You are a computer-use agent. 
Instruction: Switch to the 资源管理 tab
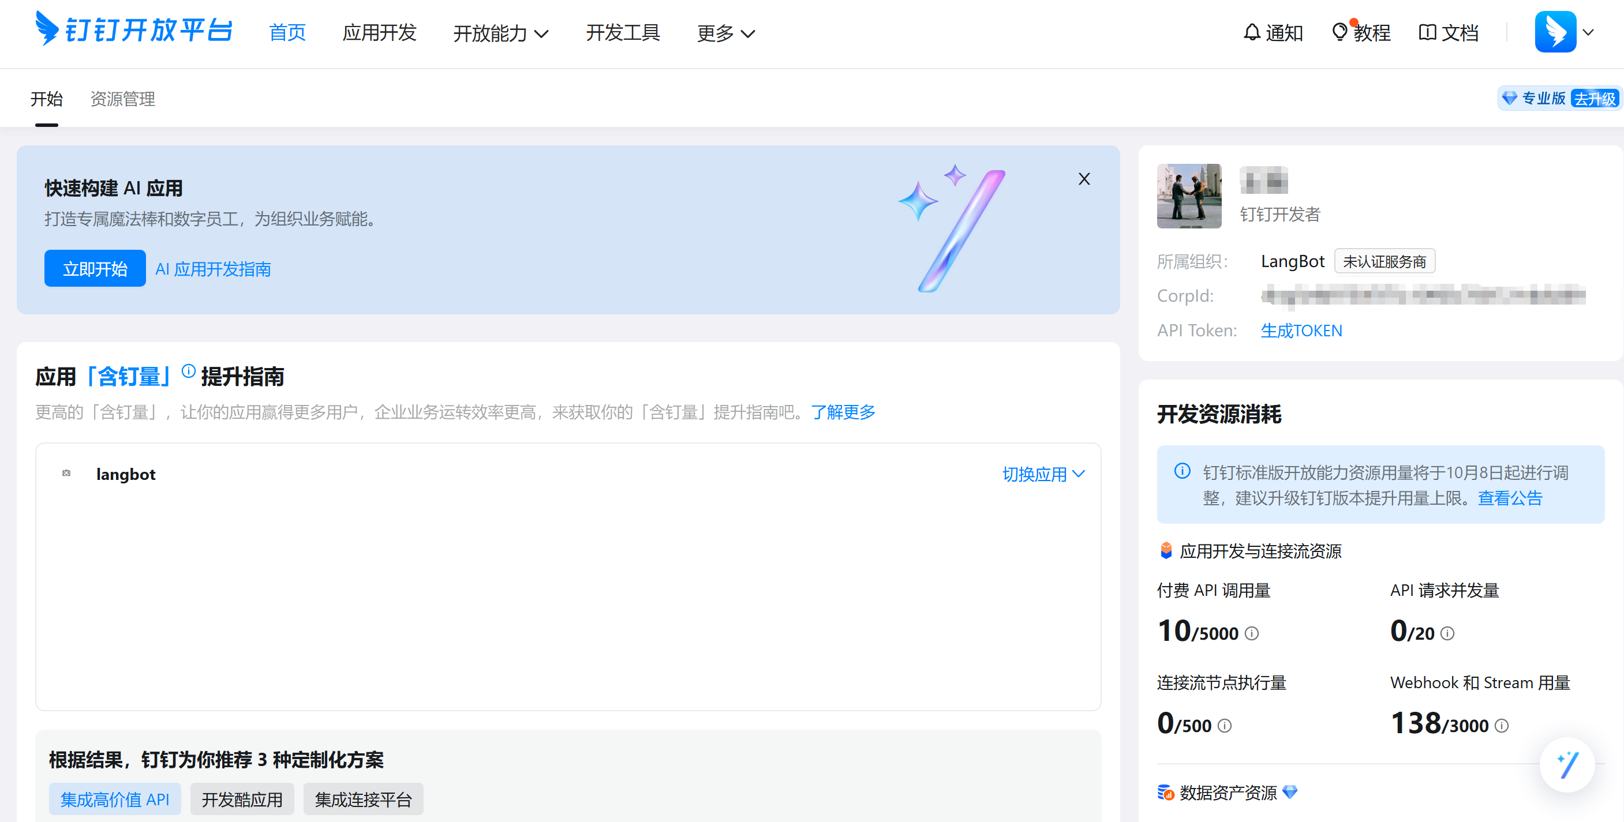pos(122,99)
